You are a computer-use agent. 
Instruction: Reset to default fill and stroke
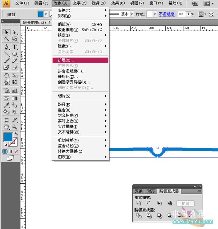click(x=5, y=145)
